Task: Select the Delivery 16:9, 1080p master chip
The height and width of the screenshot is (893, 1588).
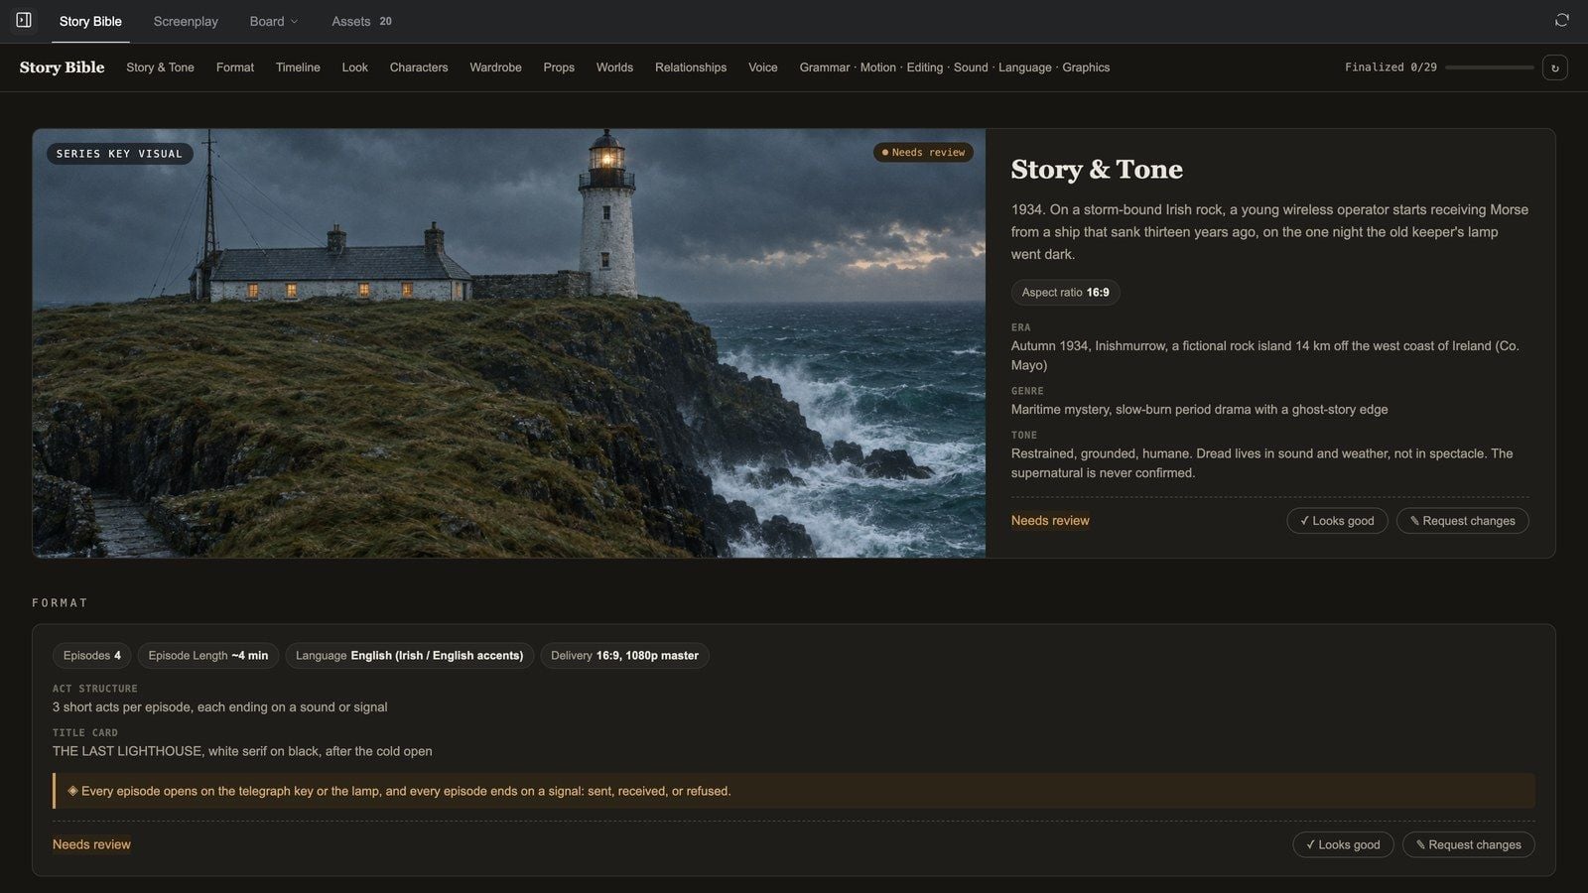Action: (x=624, y=656)
